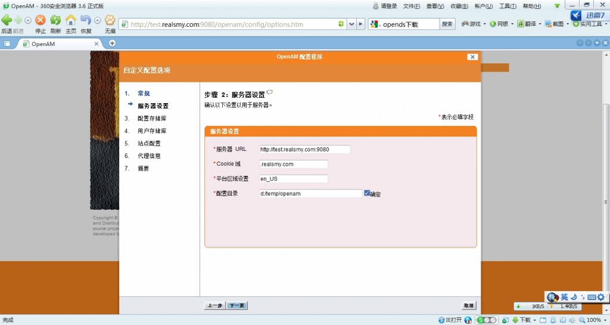The image size is (610, 325).
Task: Click the forward navigation arrow
Action: coord(18,20)
